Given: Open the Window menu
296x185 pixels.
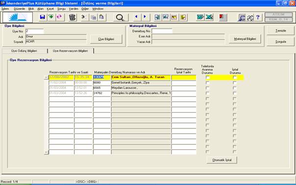Looking at the screenshot, I should [98, 9].
